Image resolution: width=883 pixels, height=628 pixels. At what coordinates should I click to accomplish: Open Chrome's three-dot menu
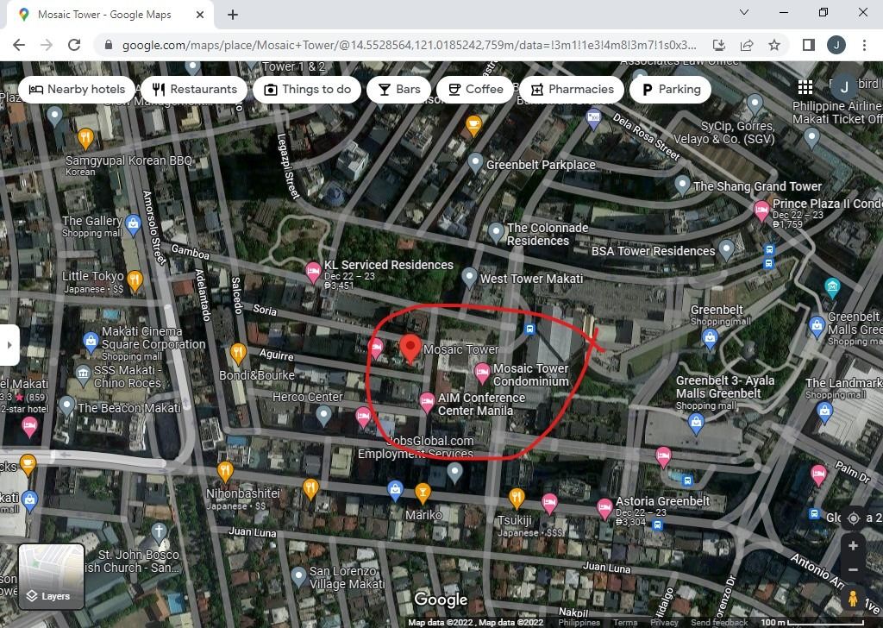coord(865,44)
